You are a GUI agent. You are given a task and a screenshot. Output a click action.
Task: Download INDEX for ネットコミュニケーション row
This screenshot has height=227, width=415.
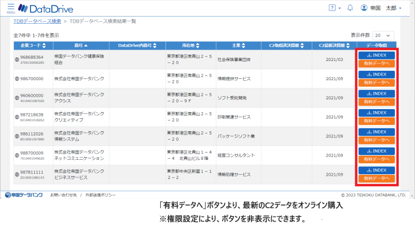tap(377, 151)
